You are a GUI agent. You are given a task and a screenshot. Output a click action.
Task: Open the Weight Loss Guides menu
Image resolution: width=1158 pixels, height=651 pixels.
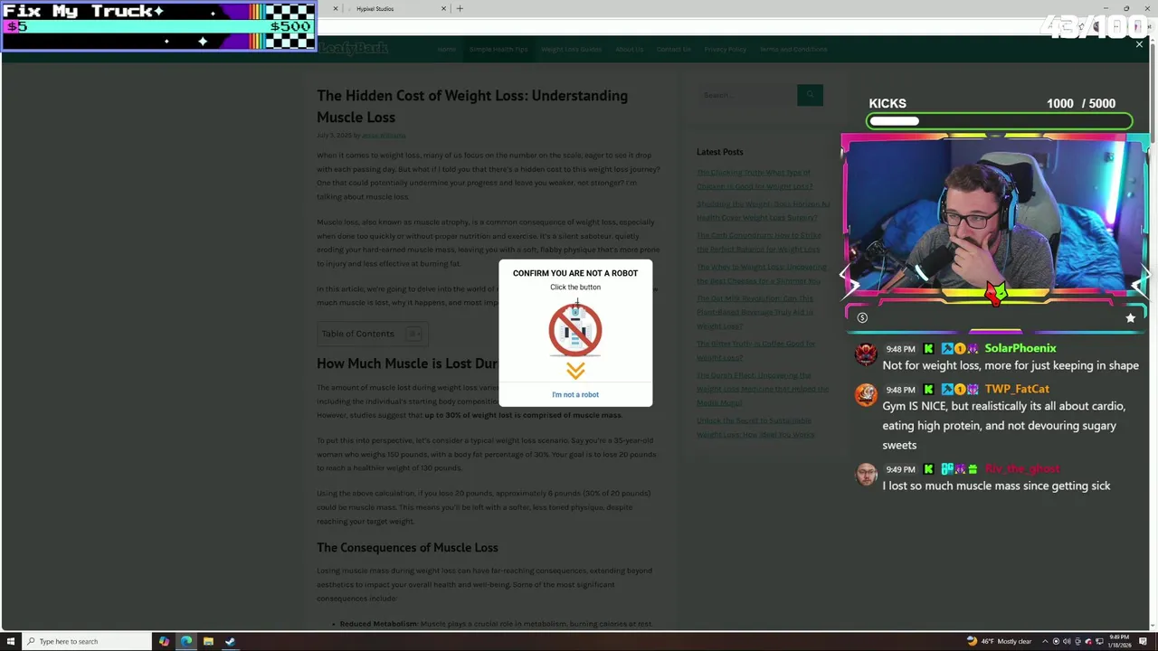coord(571,49)
